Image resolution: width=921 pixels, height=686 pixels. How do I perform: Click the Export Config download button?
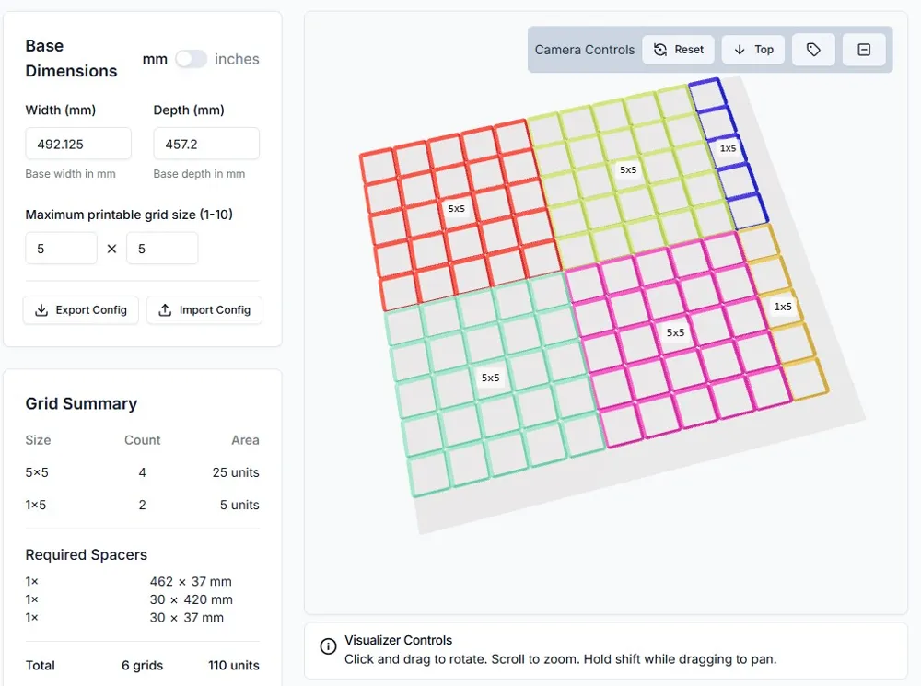(x=81, y=310)
